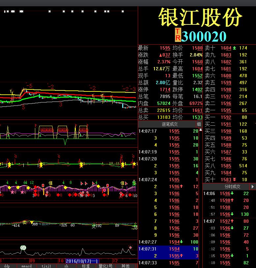Switch to the ddp indicator tab
This screenshot has width=256, height=268.
pos(7,266)
